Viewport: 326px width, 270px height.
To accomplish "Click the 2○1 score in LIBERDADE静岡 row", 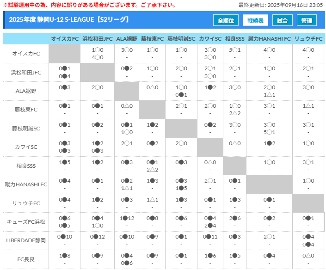I will [270, 237].
